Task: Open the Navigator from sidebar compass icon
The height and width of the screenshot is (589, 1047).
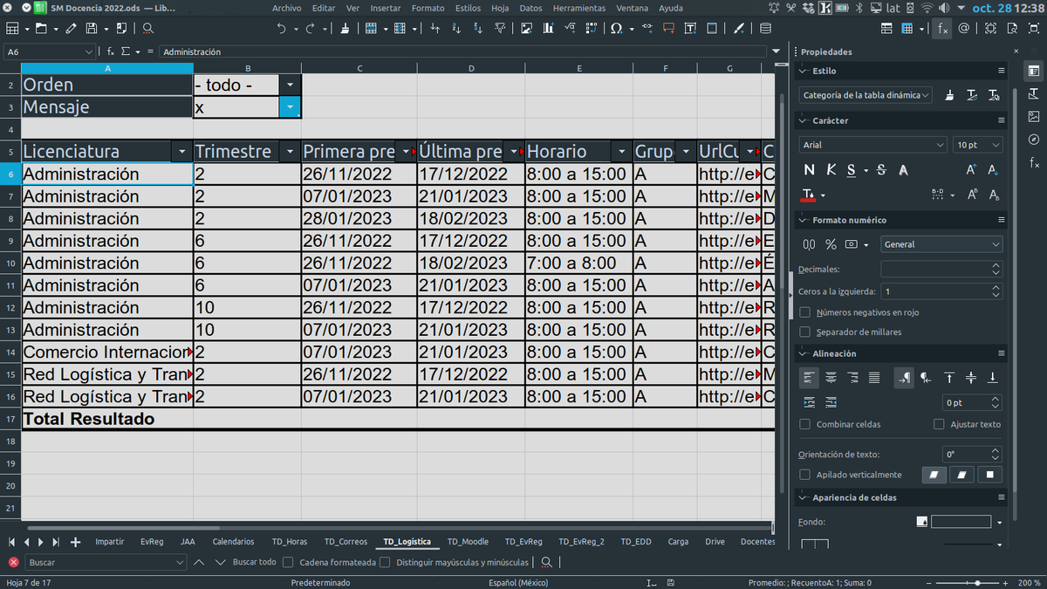Action: tap(1034, 140)
